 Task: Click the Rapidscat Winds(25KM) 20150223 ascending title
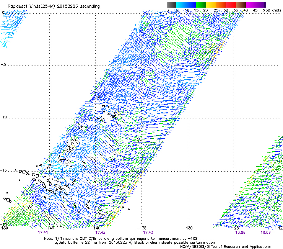point(54,7)
